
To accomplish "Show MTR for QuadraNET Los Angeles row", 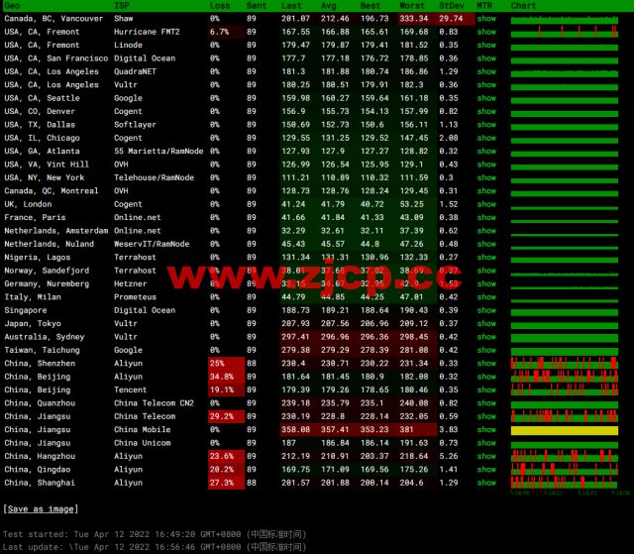I will click(486, 71).
